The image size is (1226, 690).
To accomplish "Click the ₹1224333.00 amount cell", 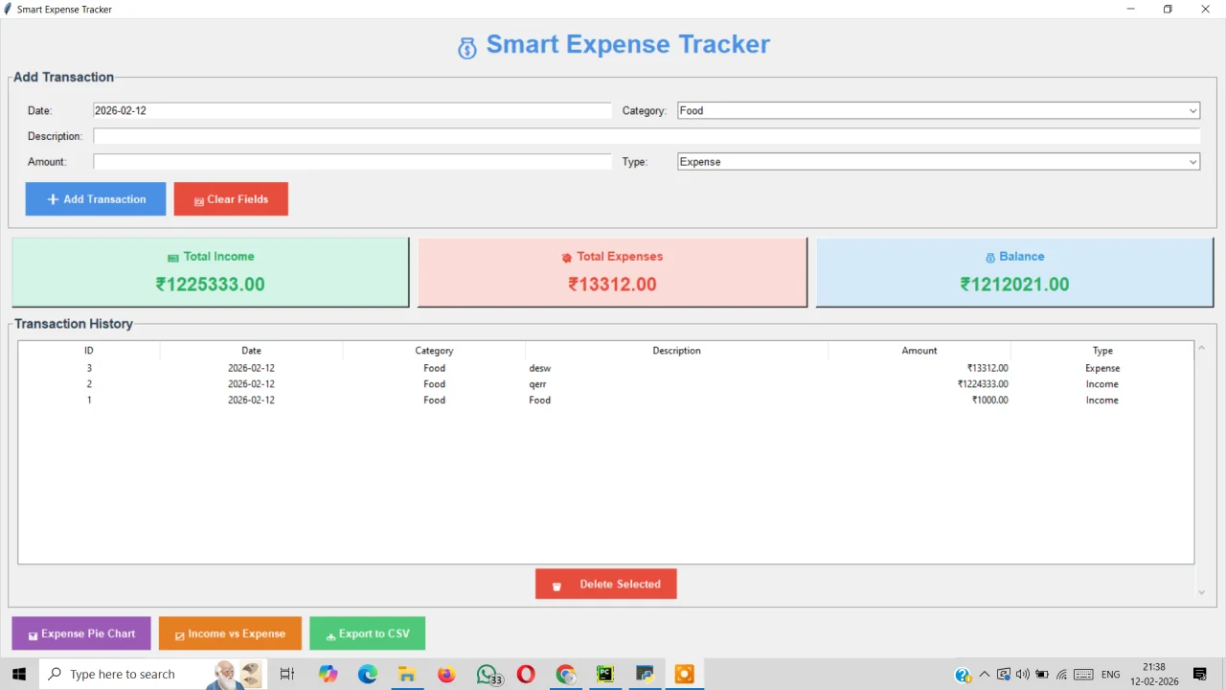I will [983, 384].
